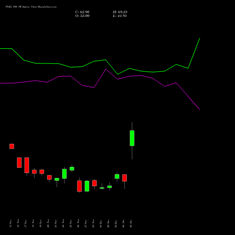Click the close value C: 62.90
This screenshot has height=235, width=235.
point(82,12)
